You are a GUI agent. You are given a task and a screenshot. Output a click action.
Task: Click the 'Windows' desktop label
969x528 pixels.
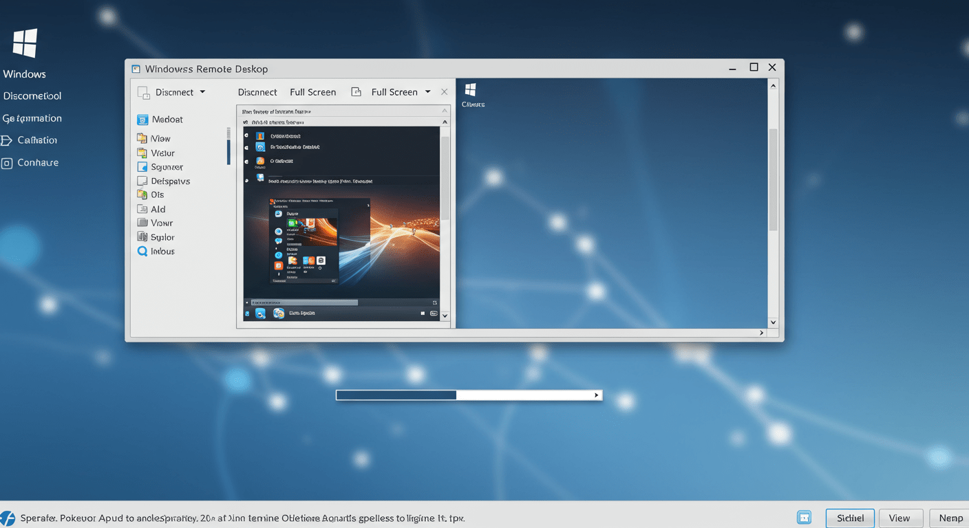[x=24, y=74]
